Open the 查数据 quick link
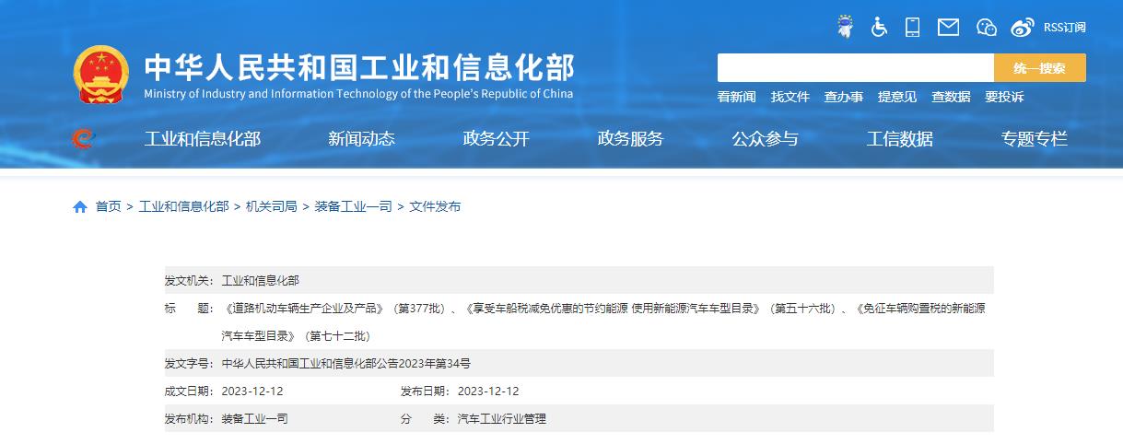 tap(951, 97)
